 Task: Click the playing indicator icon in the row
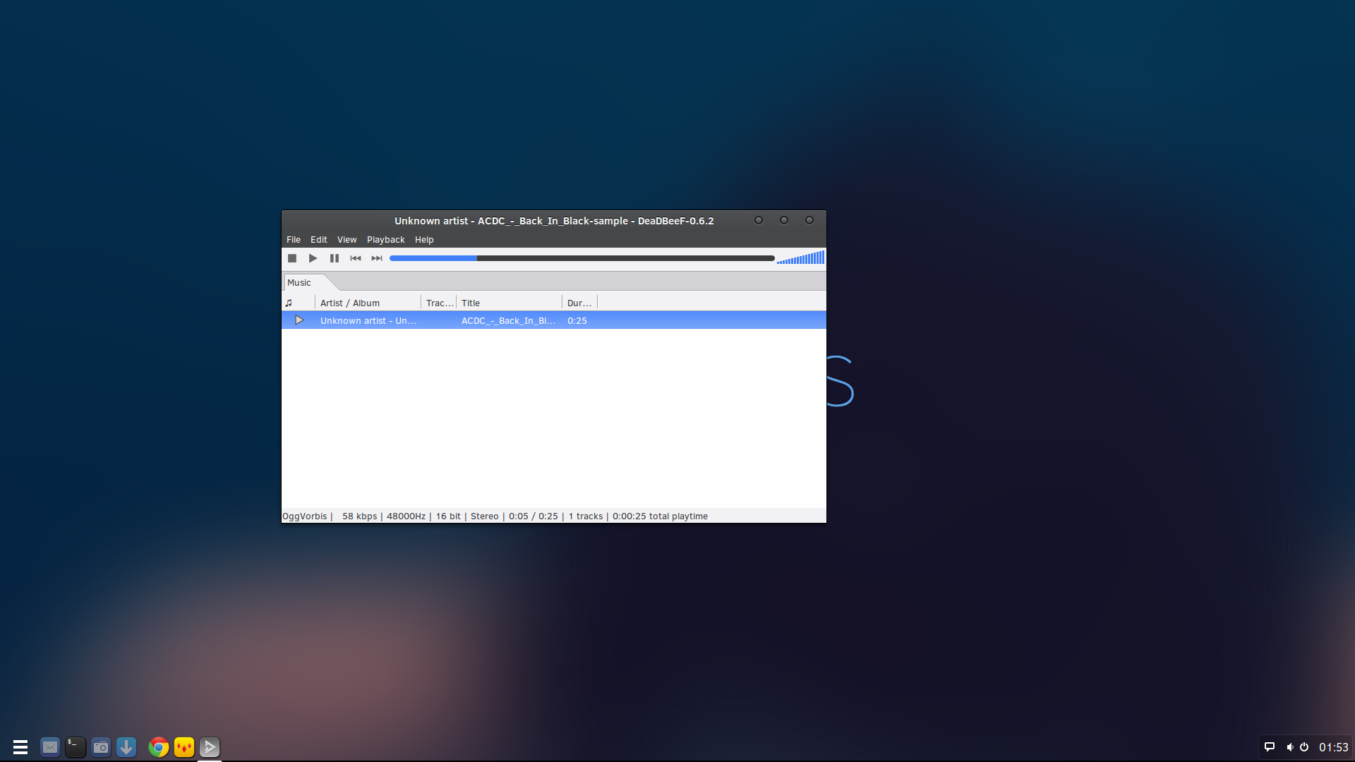(x=299, y=320)
